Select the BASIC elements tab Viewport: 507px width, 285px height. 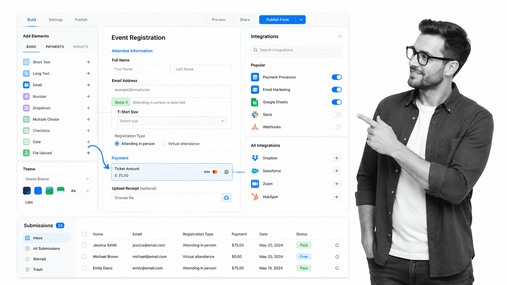(31, 47)
